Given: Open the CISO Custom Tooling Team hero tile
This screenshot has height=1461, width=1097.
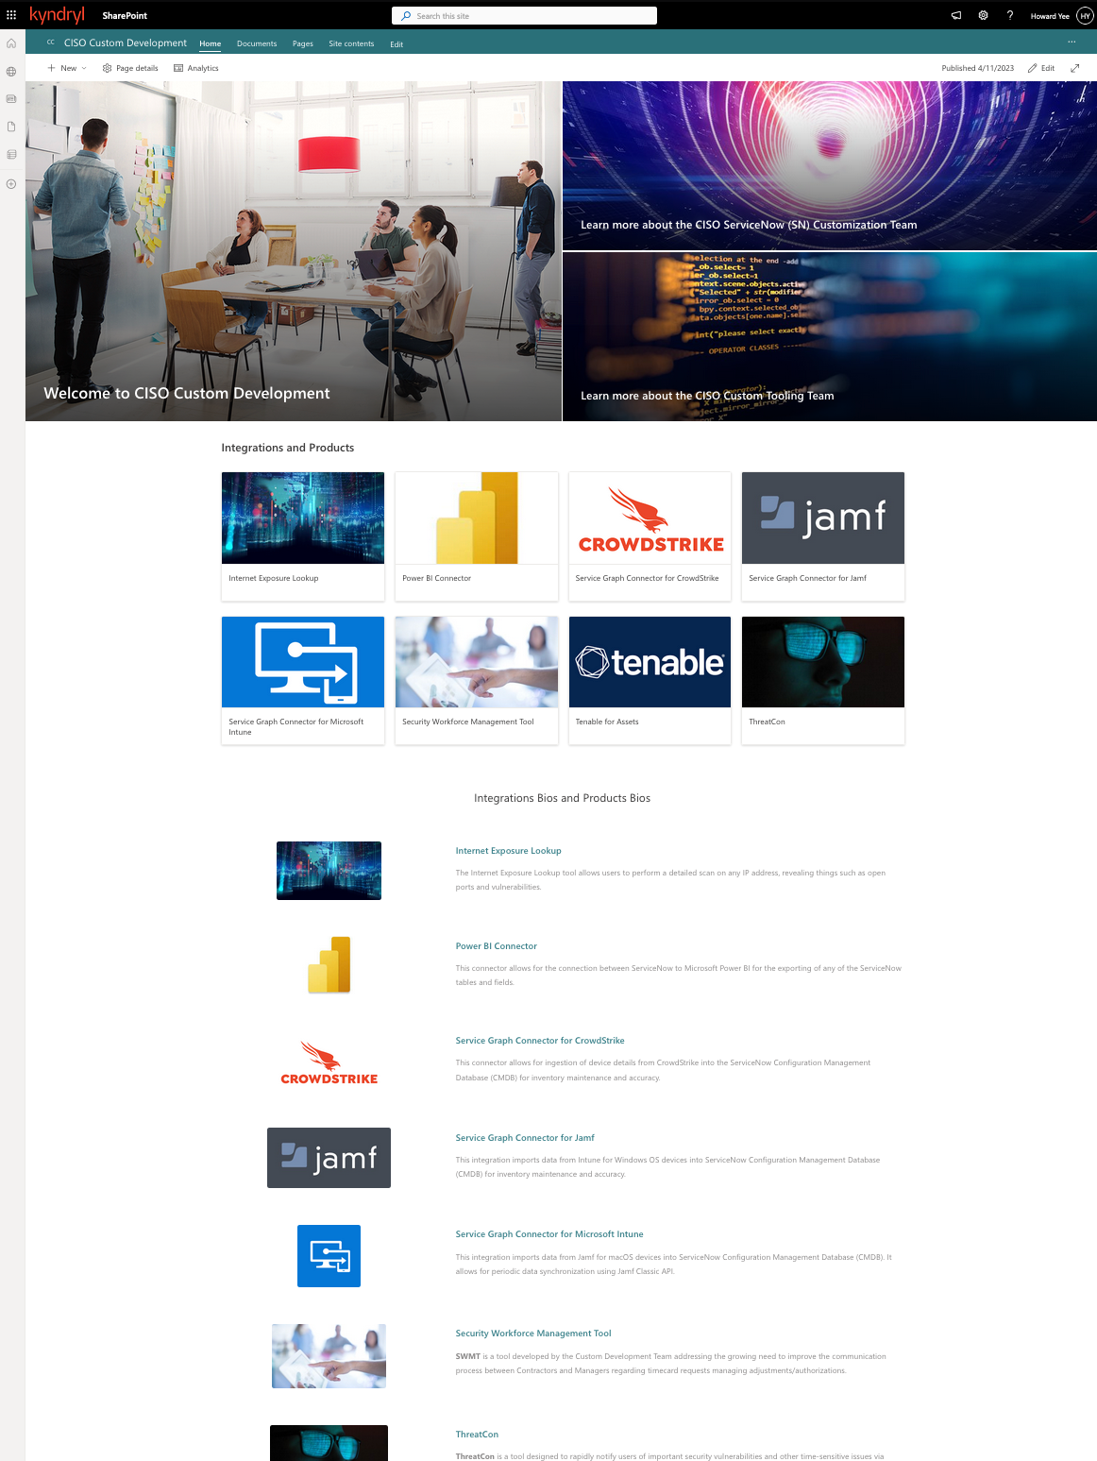Looking at the screenshot, I should click(830, 336).
